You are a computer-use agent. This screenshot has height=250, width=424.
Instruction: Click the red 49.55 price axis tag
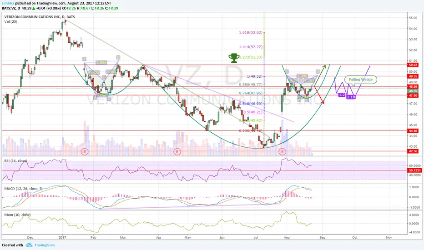click(413, 76)
